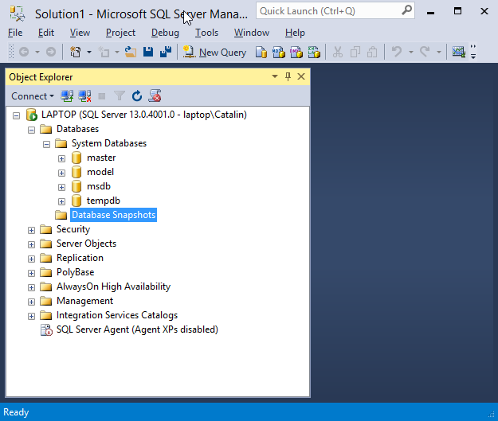Click the Save floppy disk icon
Image resolution: width=498 pixels, height=421 pixels.
[148, 52]
